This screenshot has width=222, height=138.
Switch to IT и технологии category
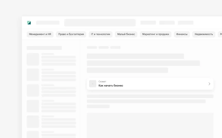click(x=100, y=34)
